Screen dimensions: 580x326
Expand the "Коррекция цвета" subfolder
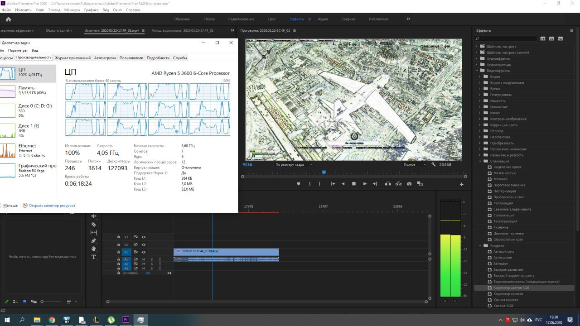pyautogui.click(x=480, y=125)
